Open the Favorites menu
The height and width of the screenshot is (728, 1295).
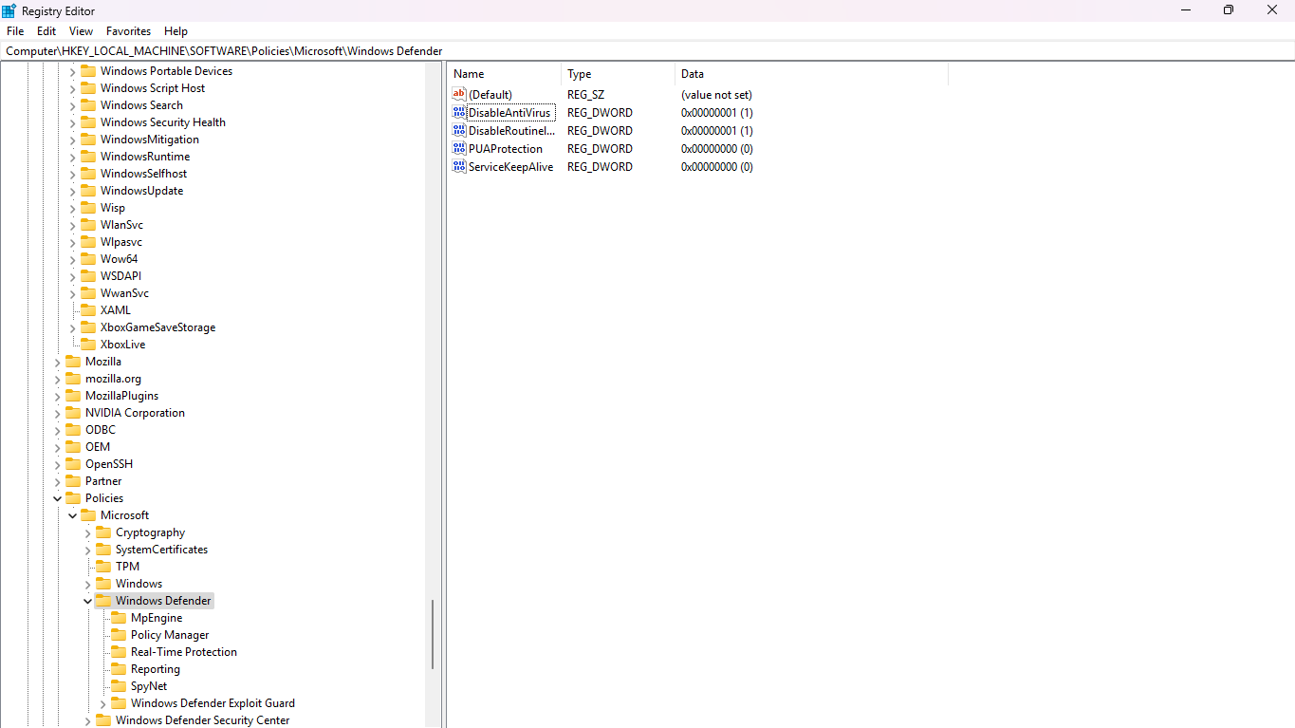(x=128, y=31)
